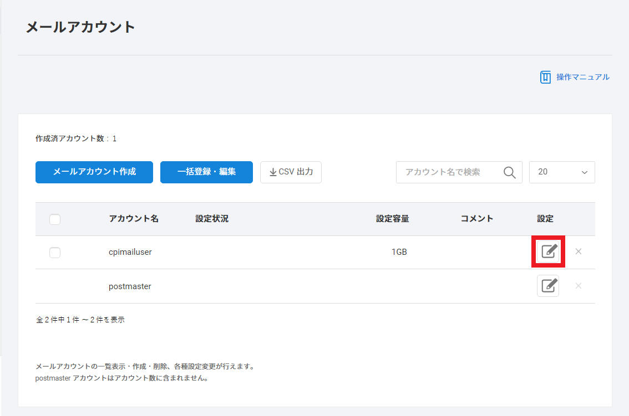The width and height of the screenshot is (629, 416).
Task: Open 一括登録・編集 bulk edit
Action: (x=206, y=172)
